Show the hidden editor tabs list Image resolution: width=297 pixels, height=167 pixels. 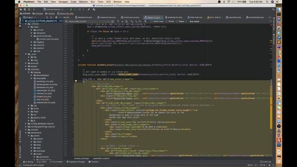[270, 17]
